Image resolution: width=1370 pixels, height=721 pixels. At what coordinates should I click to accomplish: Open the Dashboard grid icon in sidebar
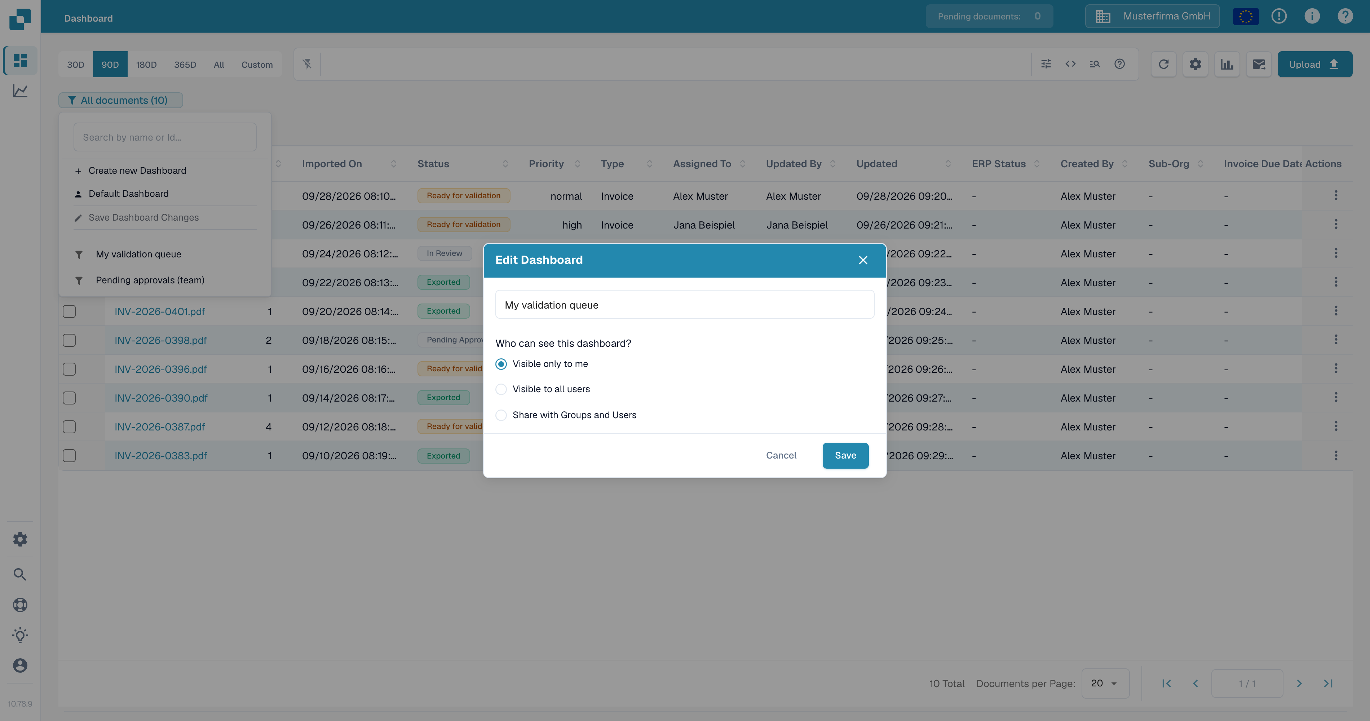pyautogui.click(x=20, y=61)
